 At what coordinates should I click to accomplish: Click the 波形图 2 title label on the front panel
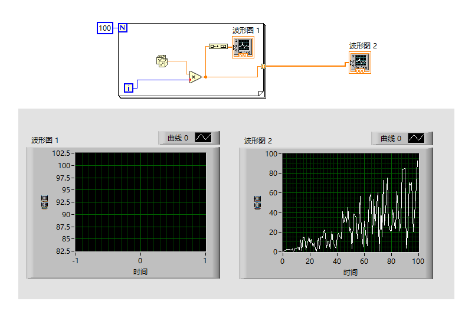tap(258, 140)
